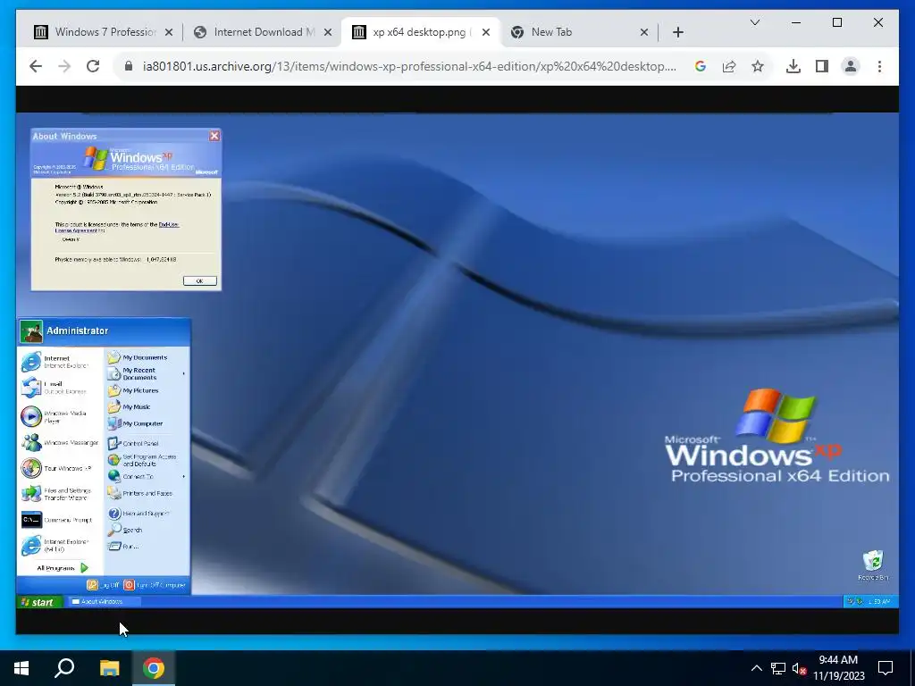Click the Windows Media Player icon in the XP start menu

tap(31, 416)
